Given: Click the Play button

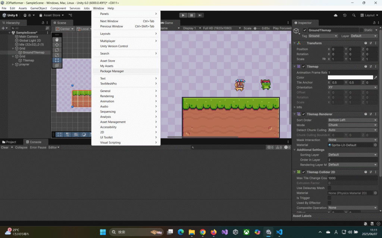Looking at the screenshot, I should click(x=183, y=15).
